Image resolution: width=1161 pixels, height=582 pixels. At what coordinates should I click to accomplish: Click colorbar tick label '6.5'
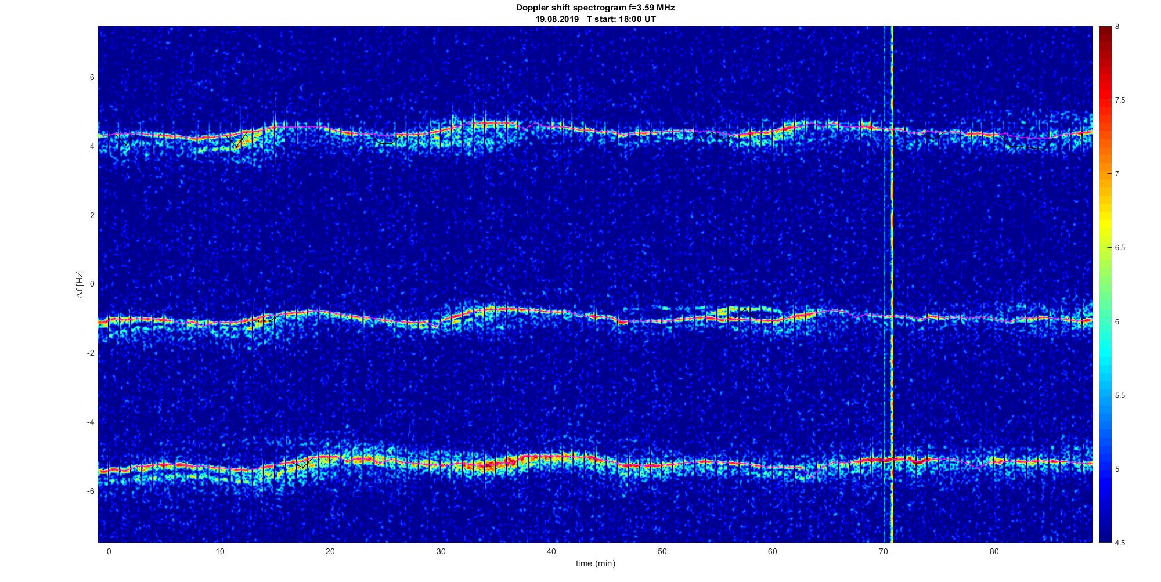coord(1120,248)
